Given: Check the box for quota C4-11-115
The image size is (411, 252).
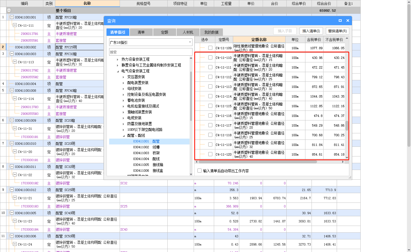Looking at the screenshot, I should click(210, 106).
